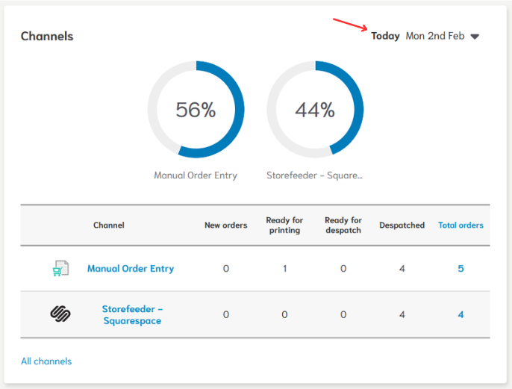Open the Manual Order Entry channel link
This screenshot has height=389, width=512.
pyautogui.click(x=131, y=269)
